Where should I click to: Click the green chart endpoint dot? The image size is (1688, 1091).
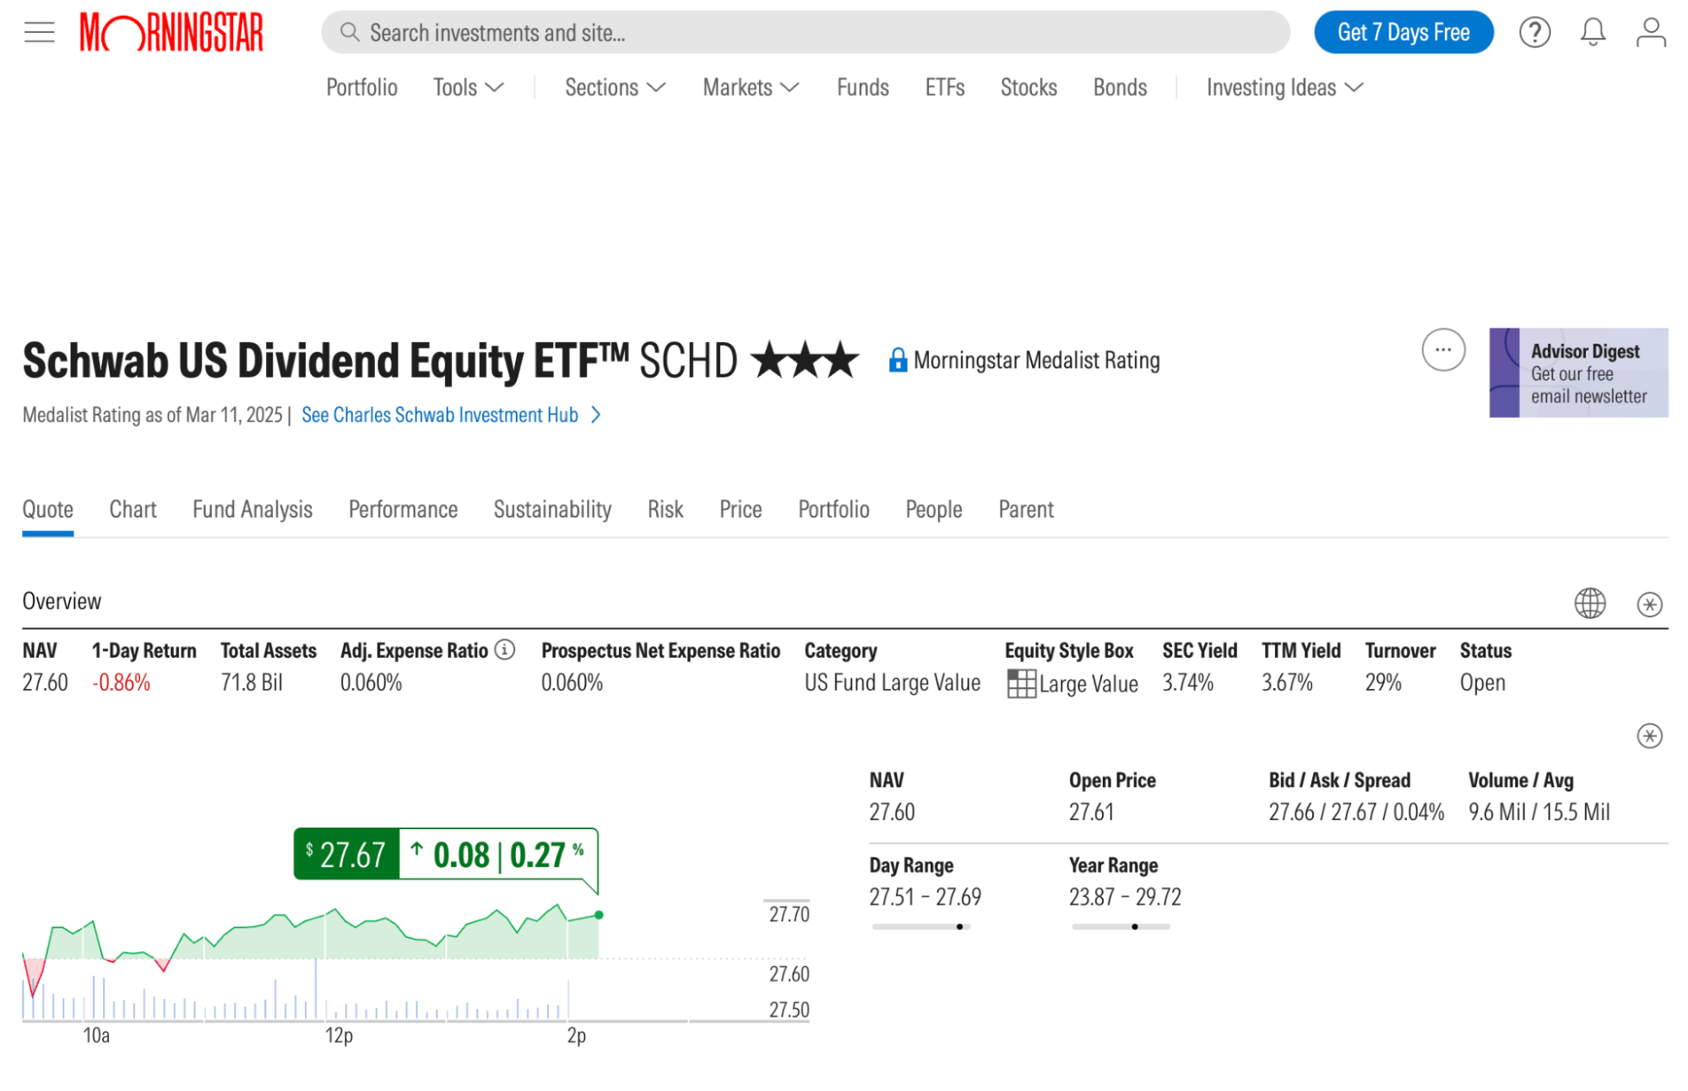(599, 915)
